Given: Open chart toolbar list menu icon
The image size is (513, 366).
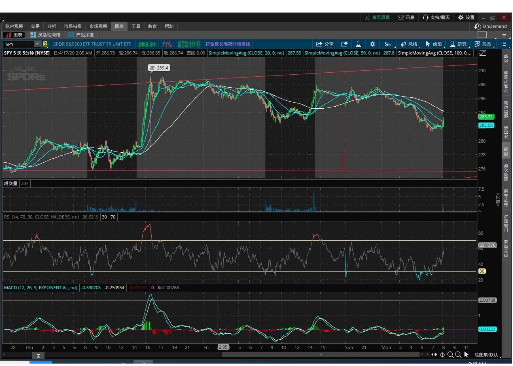Looking at the screenshot, I should click(504, 44).
